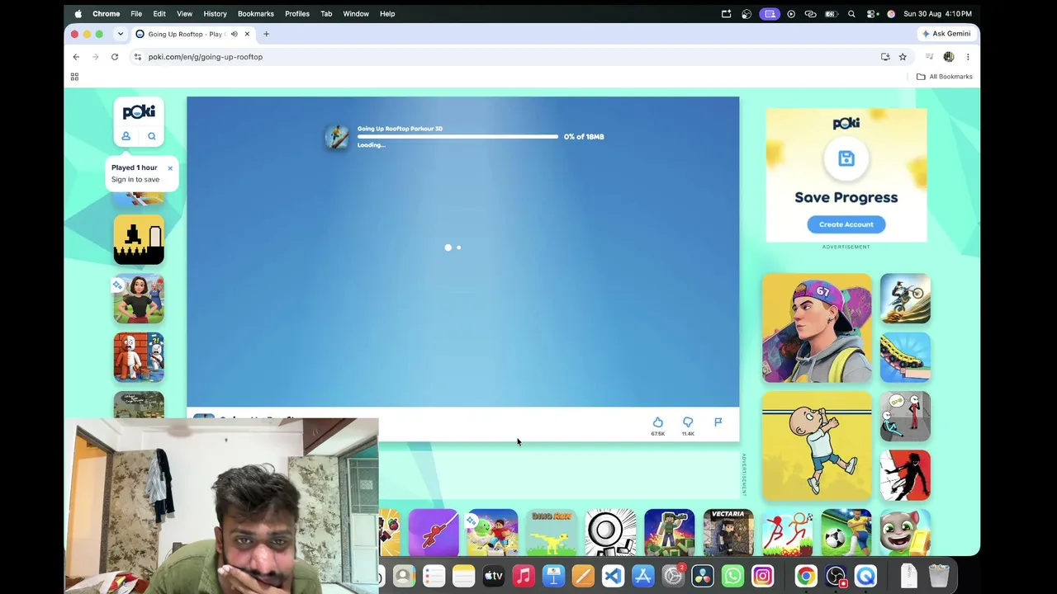Open the bald kid jumping game

click(x=817, y=445)
